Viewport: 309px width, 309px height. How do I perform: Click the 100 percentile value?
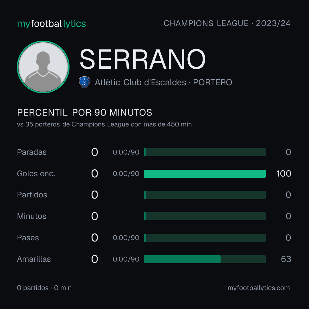tap(284, 174)
